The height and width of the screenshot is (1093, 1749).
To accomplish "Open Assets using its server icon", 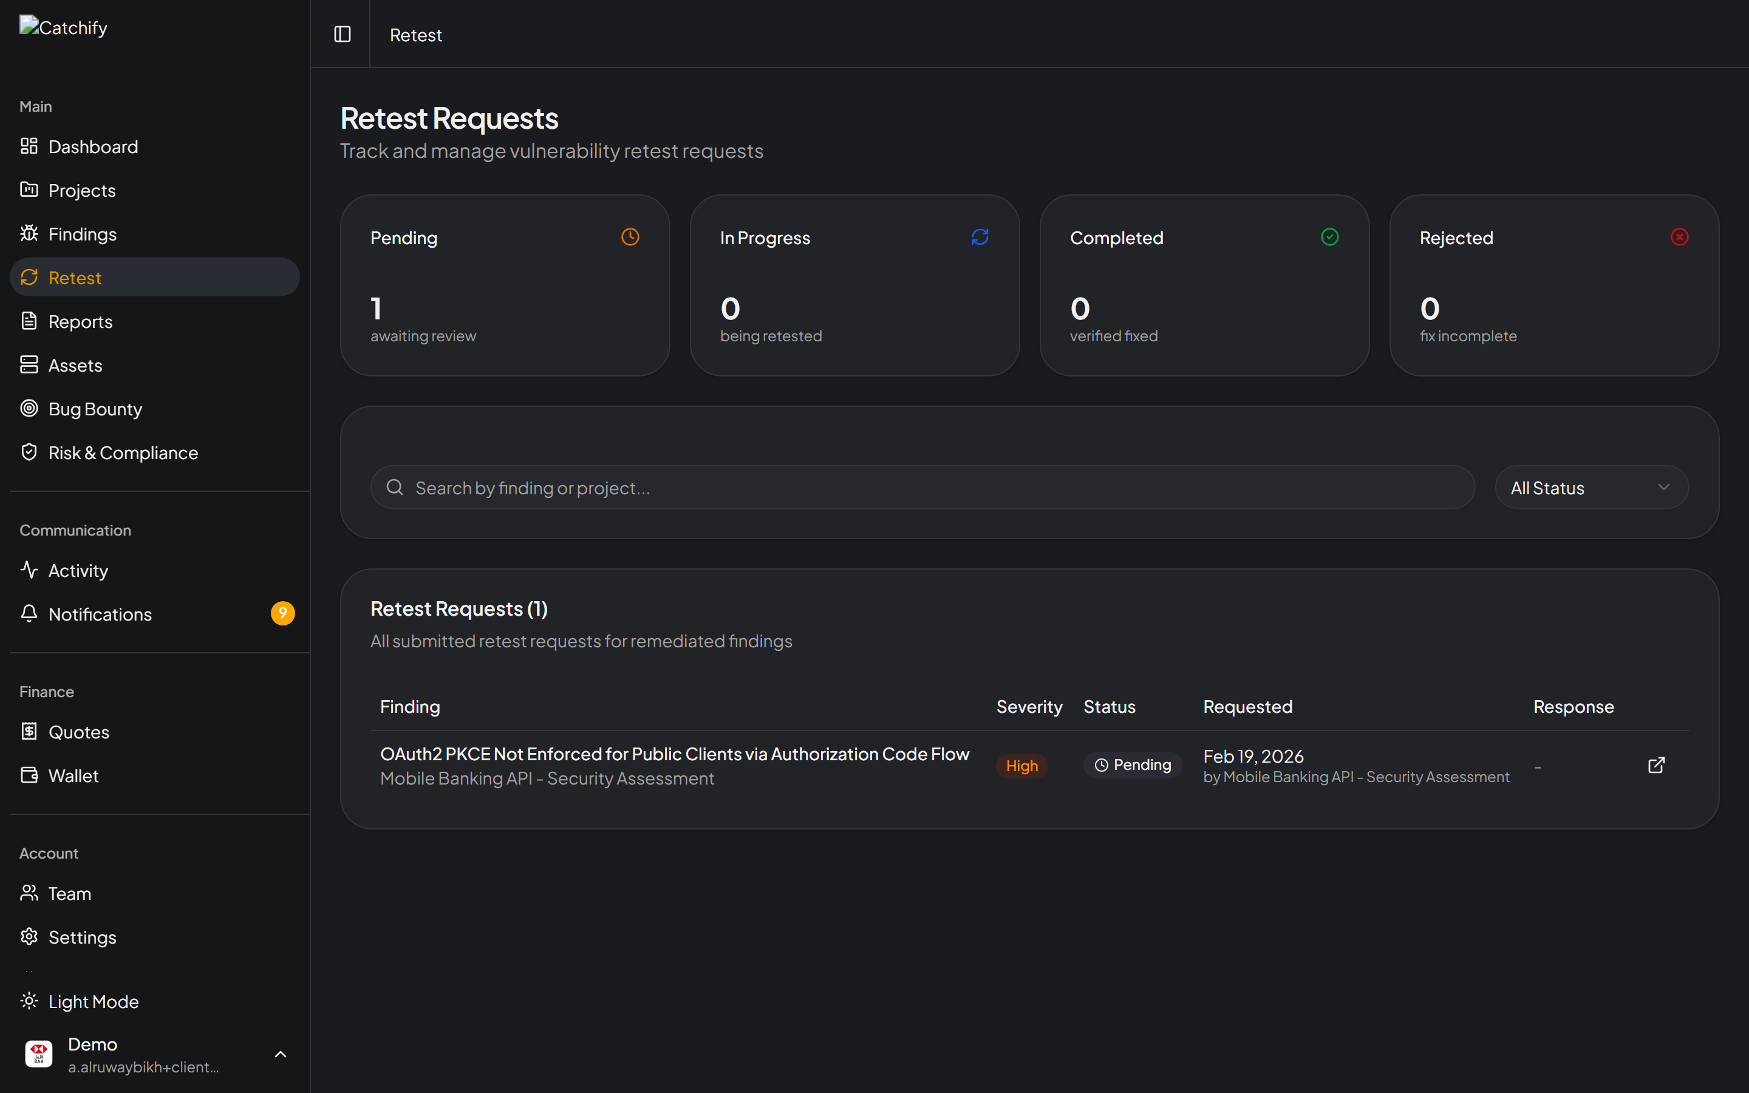I will (30, 364).
